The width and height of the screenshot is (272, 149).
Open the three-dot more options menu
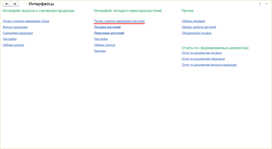pos(260,4)
